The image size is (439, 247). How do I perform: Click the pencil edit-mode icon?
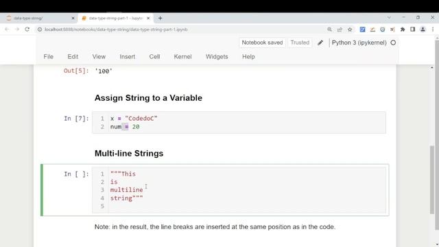(320, 43)
